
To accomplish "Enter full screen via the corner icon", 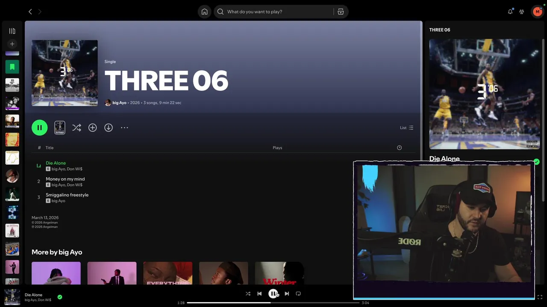I will 540,297.
